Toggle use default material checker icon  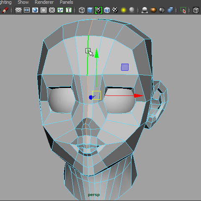pos(98,10)
